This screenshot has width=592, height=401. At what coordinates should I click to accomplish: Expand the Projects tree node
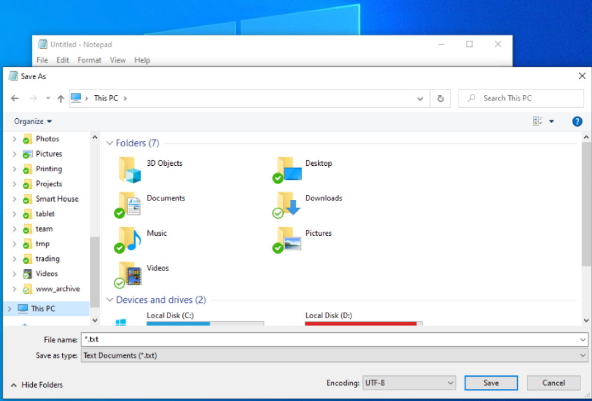click(14, 184)
